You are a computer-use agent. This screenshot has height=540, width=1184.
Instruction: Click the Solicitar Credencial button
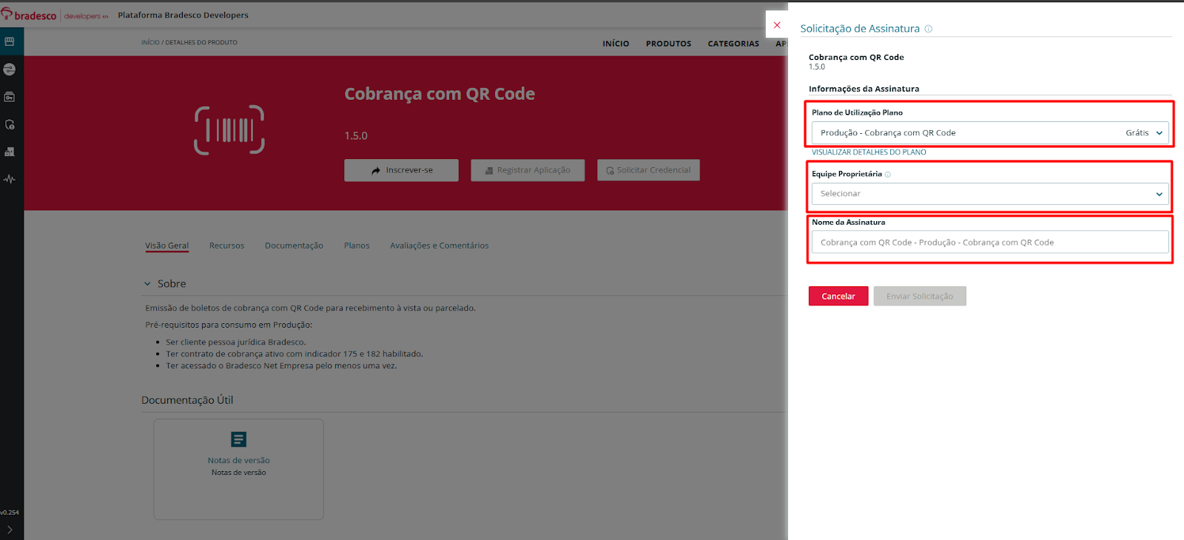pos(648,170)
